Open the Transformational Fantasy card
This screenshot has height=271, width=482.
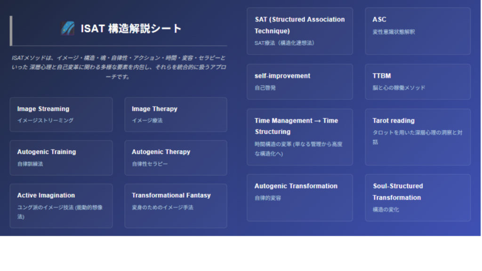176,206
